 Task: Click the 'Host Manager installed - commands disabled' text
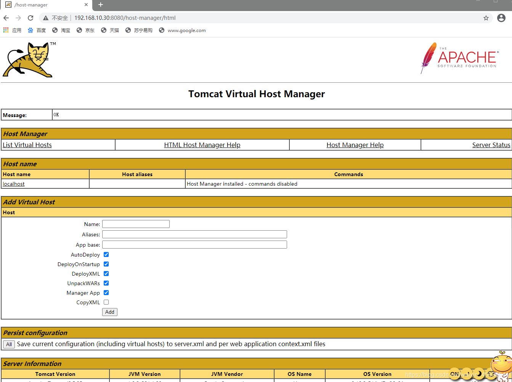pos(242,184)
